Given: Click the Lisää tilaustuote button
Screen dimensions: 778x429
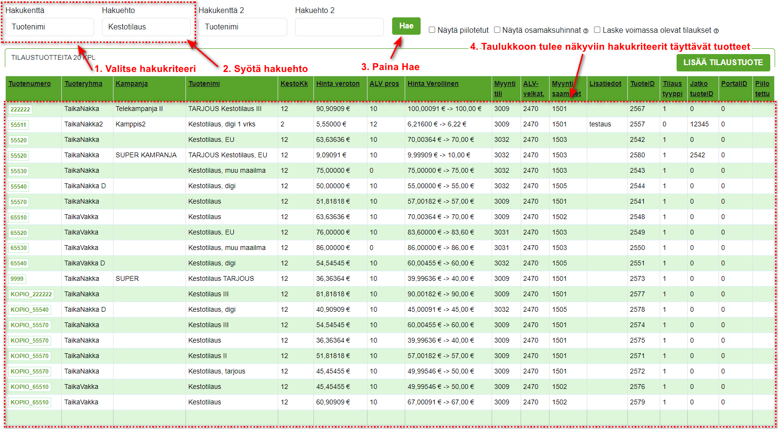Looking at the screenshot, I should point(723,62).
